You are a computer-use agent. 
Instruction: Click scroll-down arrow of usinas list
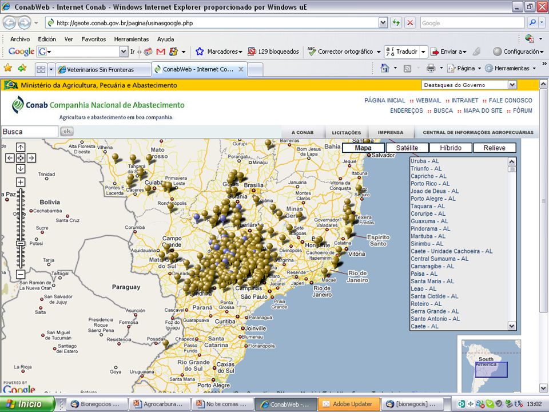[511, 326]
